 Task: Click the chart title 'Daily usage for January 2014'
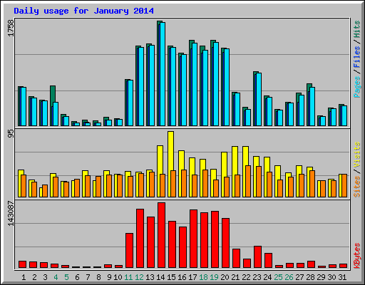tap(83, 11)
